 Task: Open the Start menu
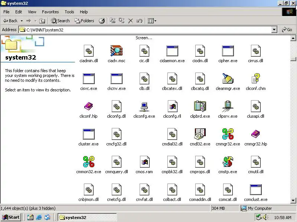(11, 217)
